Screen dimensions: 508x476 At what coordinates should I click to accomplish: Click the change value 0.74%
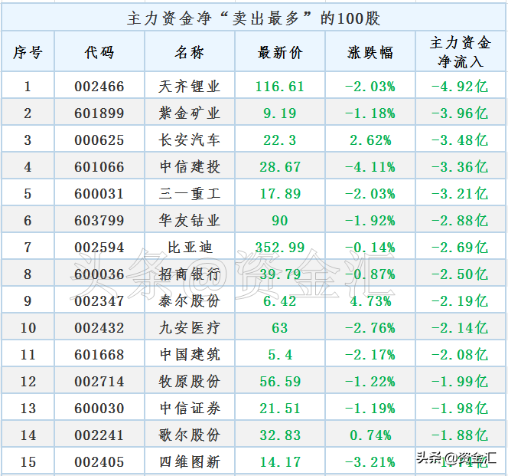pyautogui.click(x=370, y=435)
